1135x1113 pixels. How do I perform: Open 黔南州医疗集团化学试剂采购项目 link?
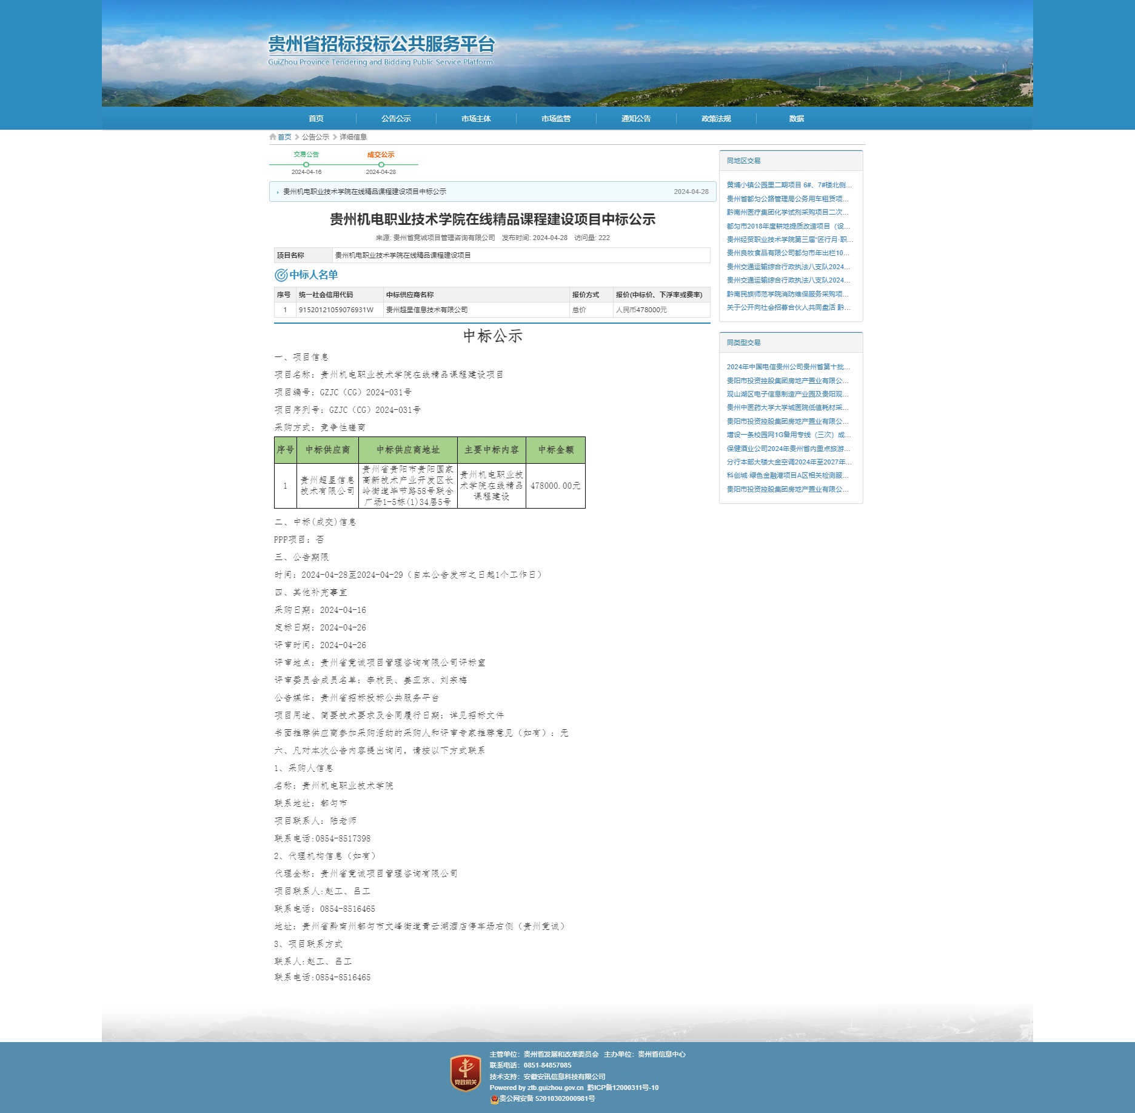[788, 212]
